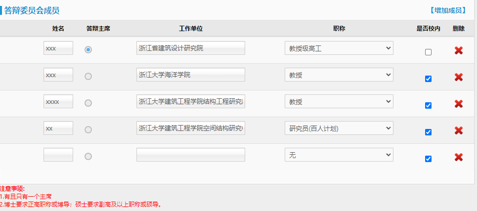The image size is (477, 211).
Task: Delete the 浙江省建筑设计研究院 member row
Action: tap(458, 50)
